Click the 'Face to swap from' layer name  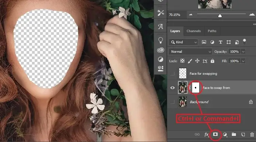click(x=216, y=88)
